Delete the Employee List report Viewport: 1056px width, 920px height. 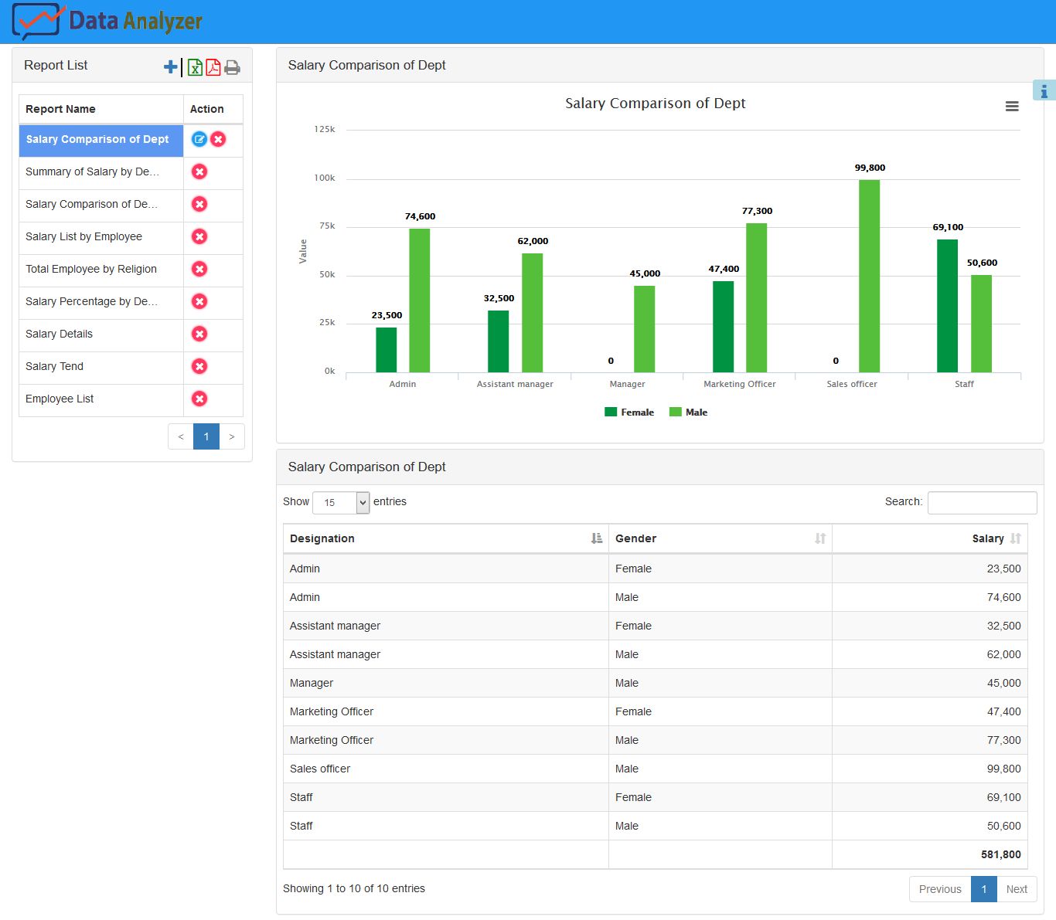(199, 399)
